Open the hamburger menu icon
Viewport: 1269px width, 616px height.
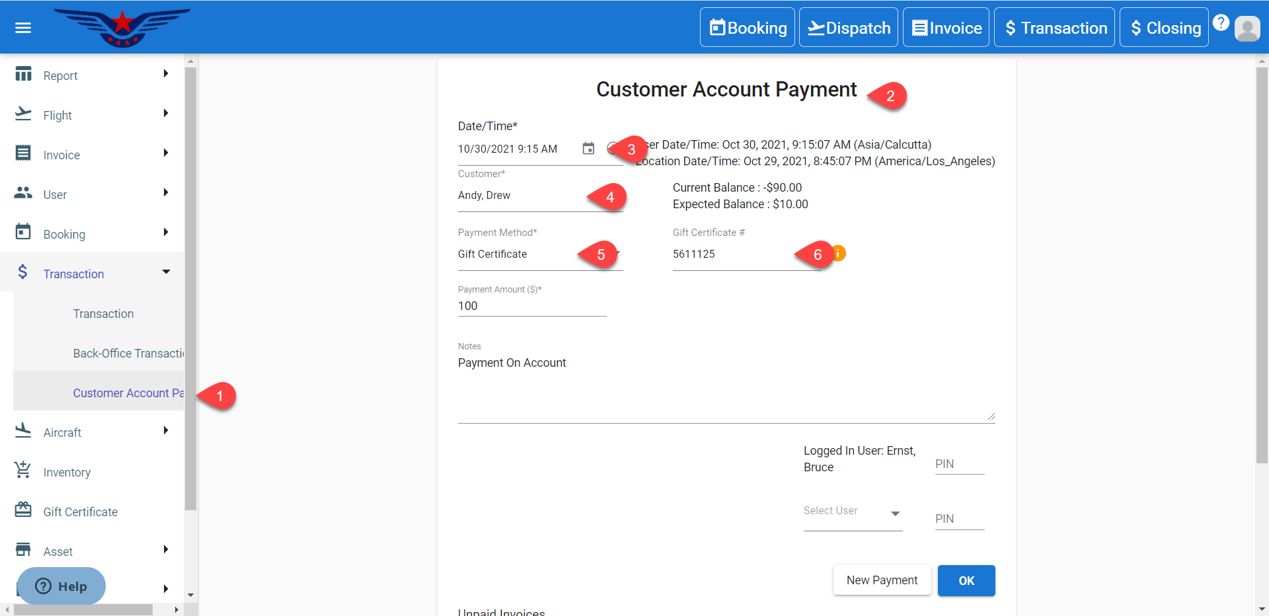23,28
